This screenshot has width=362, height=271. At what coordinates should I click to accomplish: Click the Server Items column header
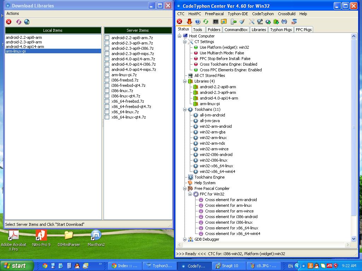click(138, 30)
